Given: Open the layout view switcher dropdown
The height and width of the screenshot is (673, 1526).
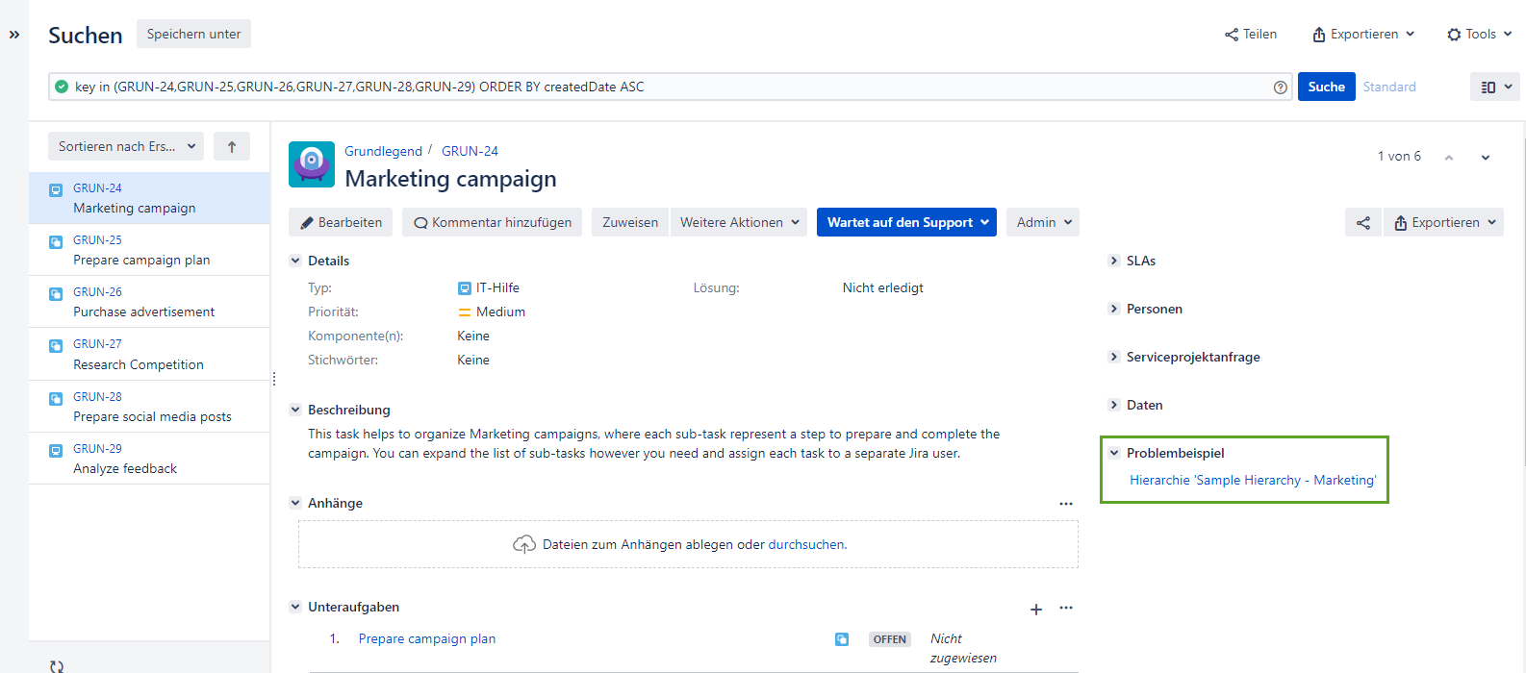Looking at the screenshot, I should pyautogui.click(x=1495, y=87).
